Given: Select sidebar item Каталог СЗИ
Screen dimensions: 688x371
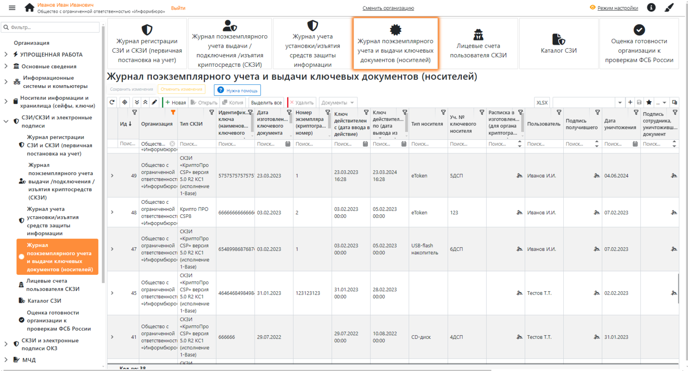Looking at the screenshot, I should [x=44, y=301].
